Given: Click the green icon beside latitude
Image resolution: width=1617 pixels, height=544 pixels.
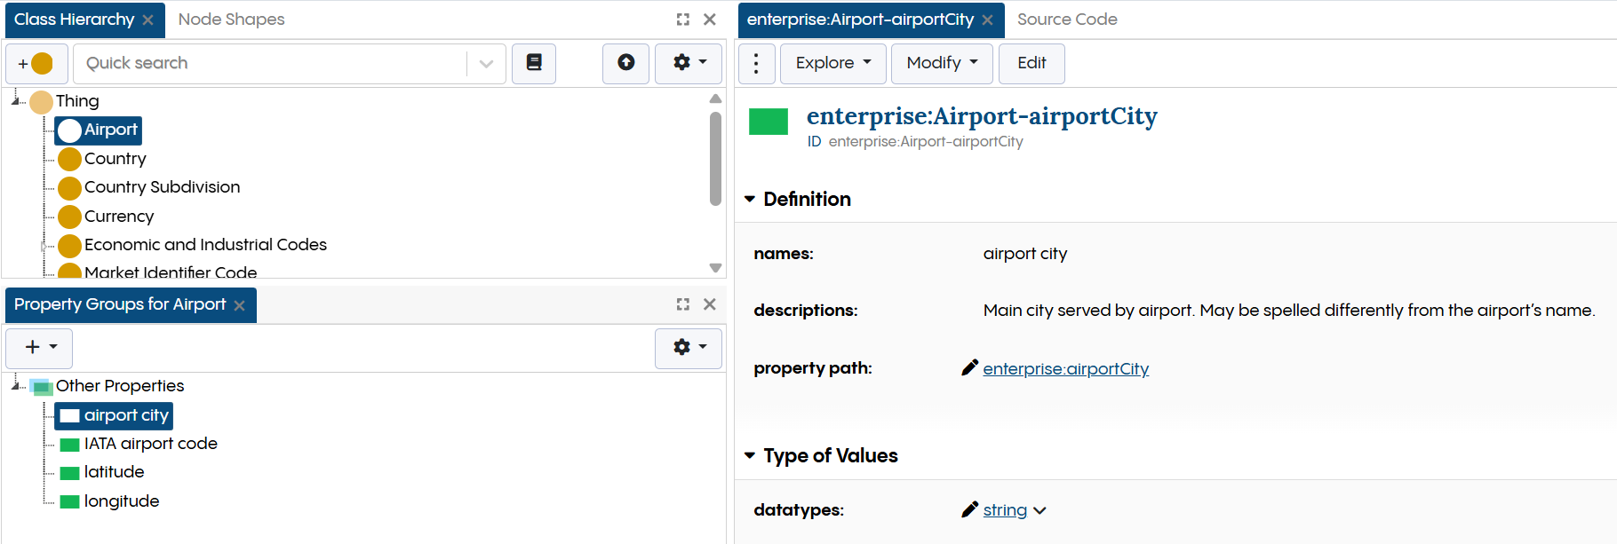Looking at the screenshot, I should [x=69, y=473].
